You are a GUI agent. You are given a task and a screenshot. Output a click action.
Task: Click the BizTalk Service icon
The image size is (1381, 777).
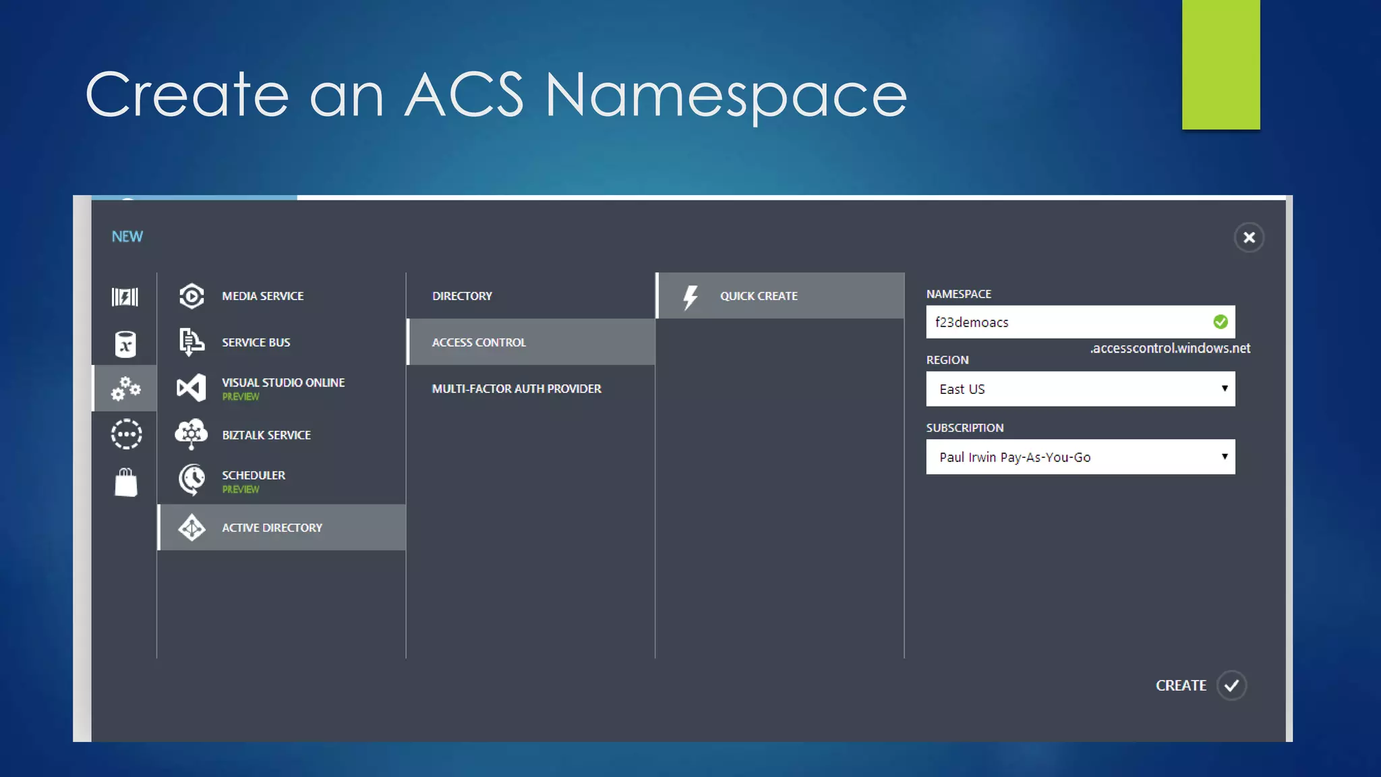[192, 434]
